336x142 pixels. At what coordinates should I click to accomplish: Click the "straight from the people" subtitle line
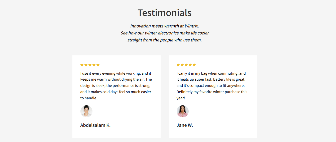point(165,40)
